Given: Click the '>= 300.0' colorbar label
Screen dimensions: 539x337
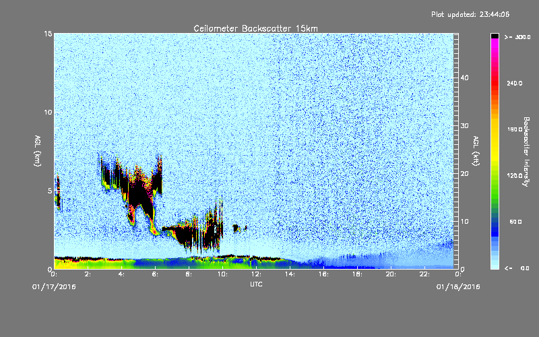Looking at the screenshot, I should (517, 37).
